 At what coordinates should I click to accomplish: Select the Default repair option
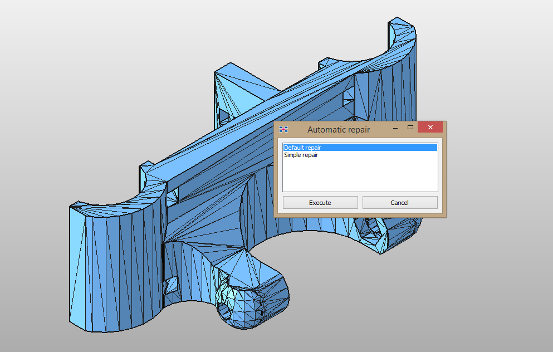[302, 147]
